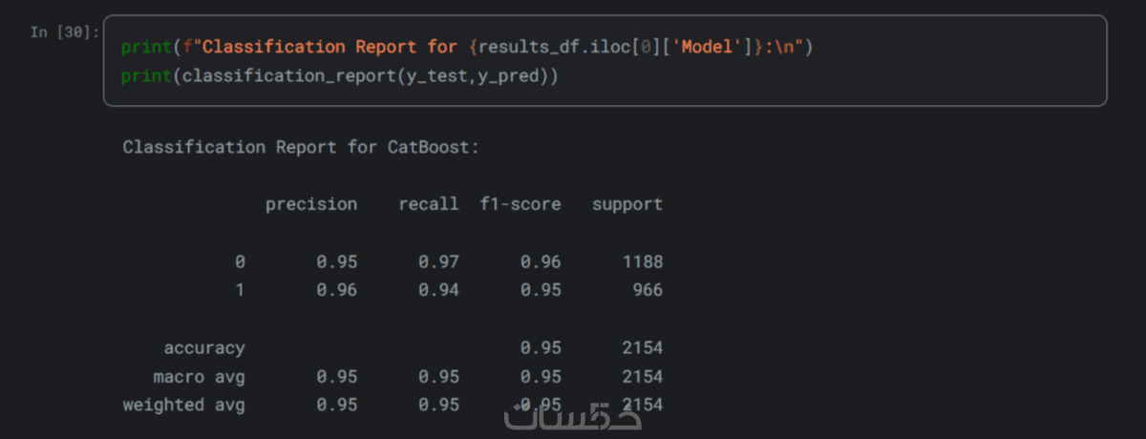Click the class 0 row label
Image resolution: width=1146 pixels, height=439 pixels.
tap(240, 261)
